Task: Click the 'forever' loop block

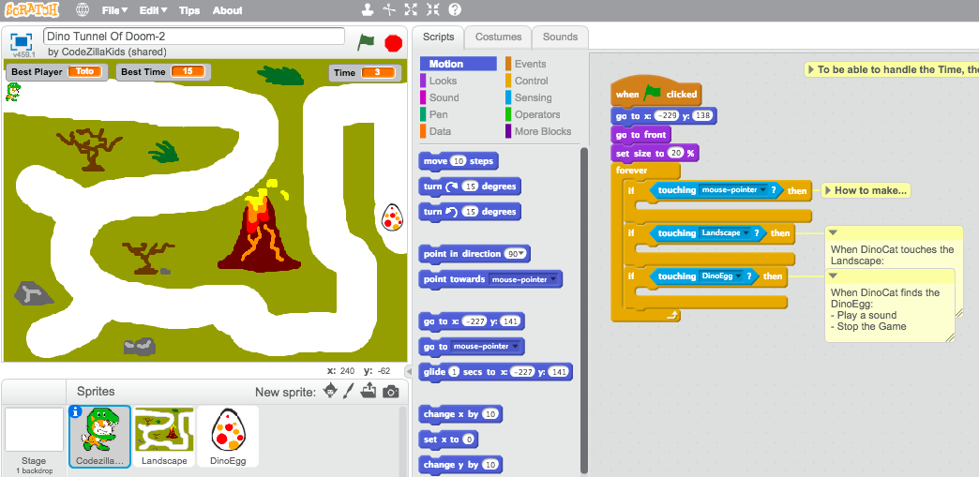Action: pyautogui.click(x=632, y=171)
